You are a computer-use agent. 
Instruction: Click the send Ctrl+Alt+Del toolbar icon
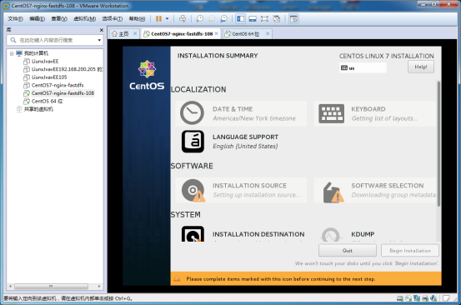coord(183,19)
